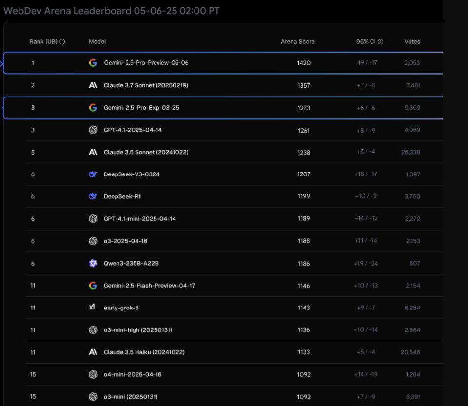
Task: Click the OpenAI logo for o3-mini (20250131)
Action: point(93,397)
